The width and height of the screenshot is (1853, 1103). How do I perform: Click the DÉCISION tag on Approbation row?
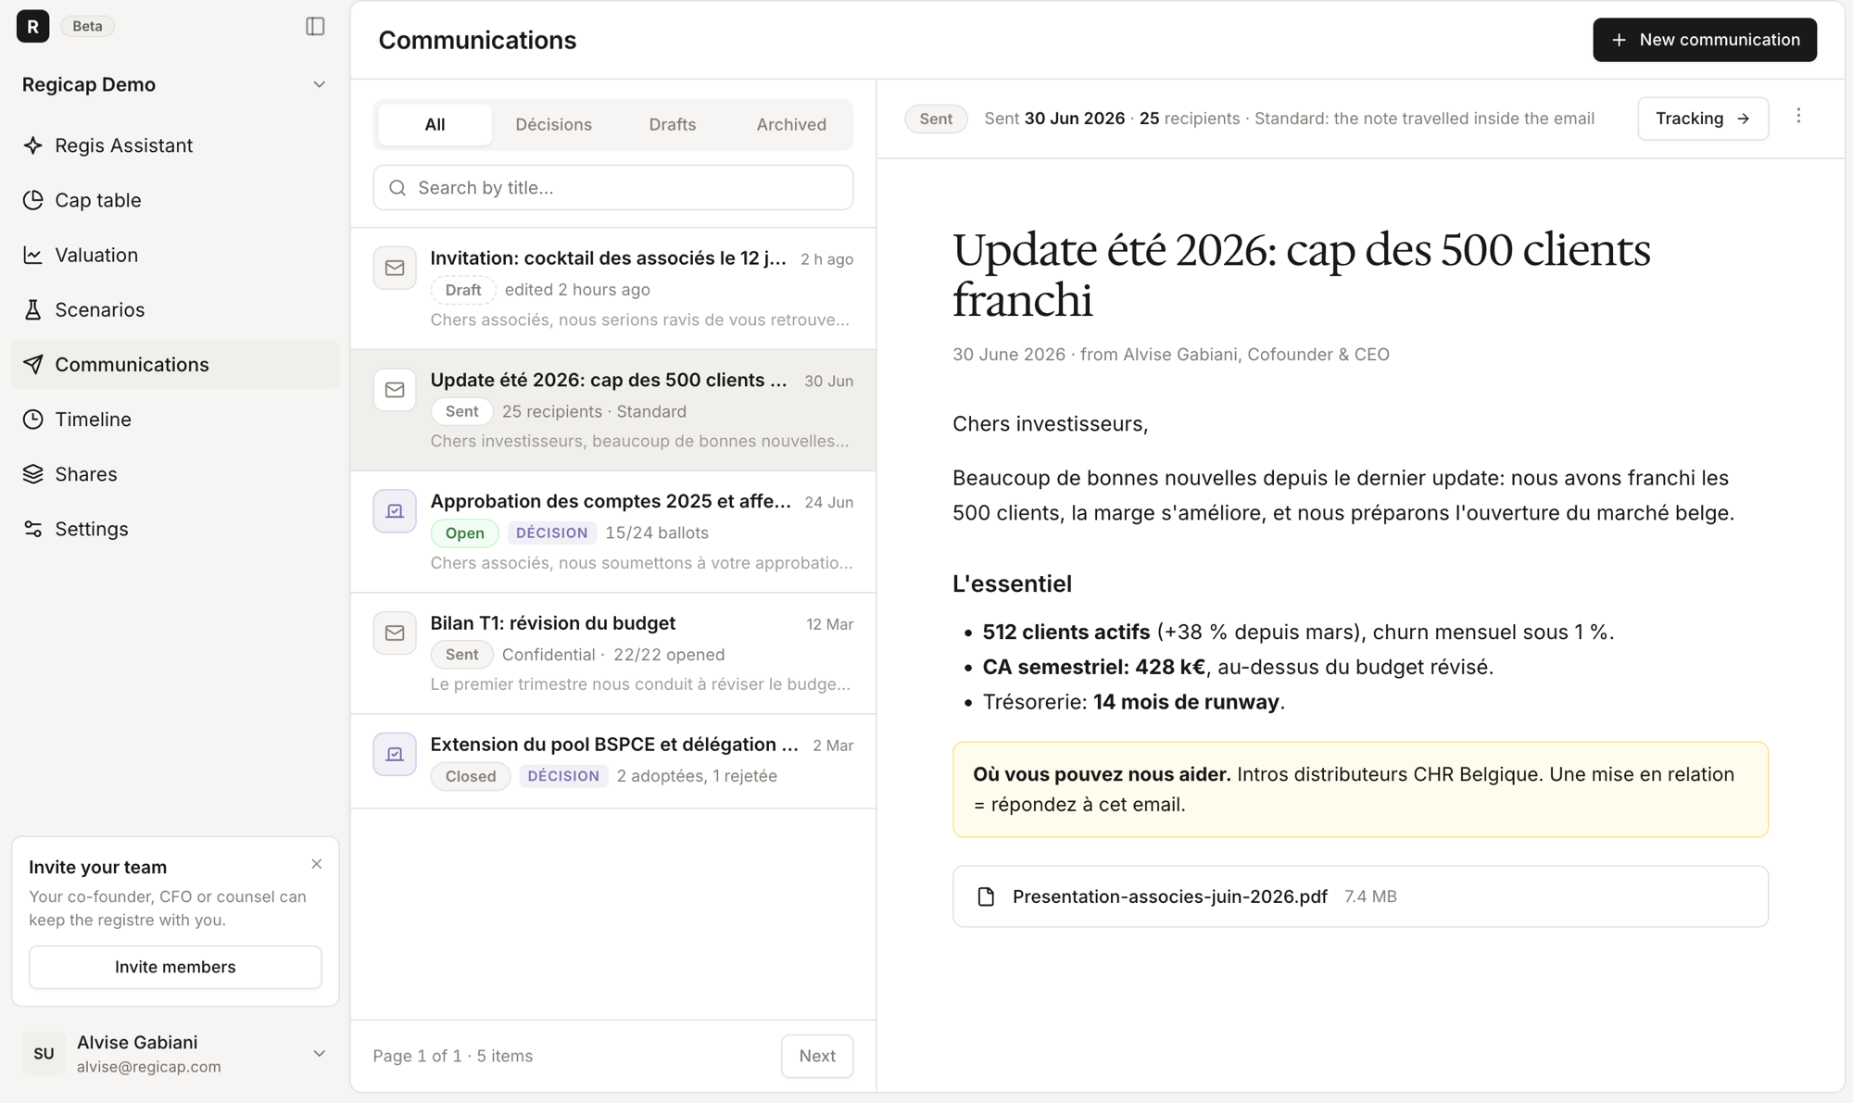click(551, 533)
